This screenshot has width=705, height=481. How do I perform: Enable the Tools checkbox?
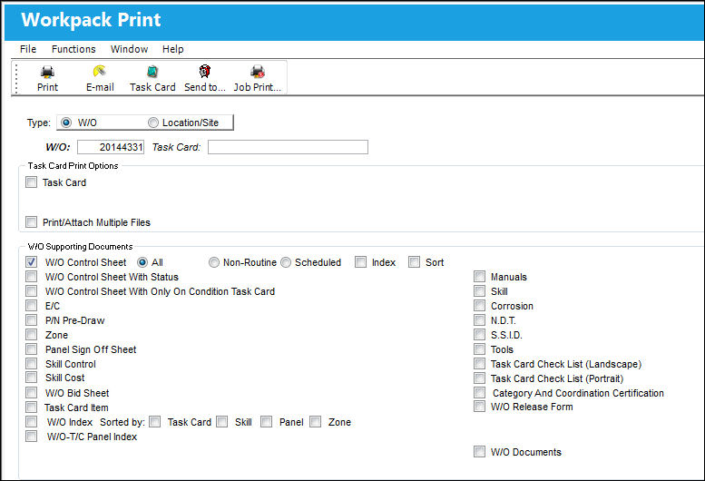(479, 348)
